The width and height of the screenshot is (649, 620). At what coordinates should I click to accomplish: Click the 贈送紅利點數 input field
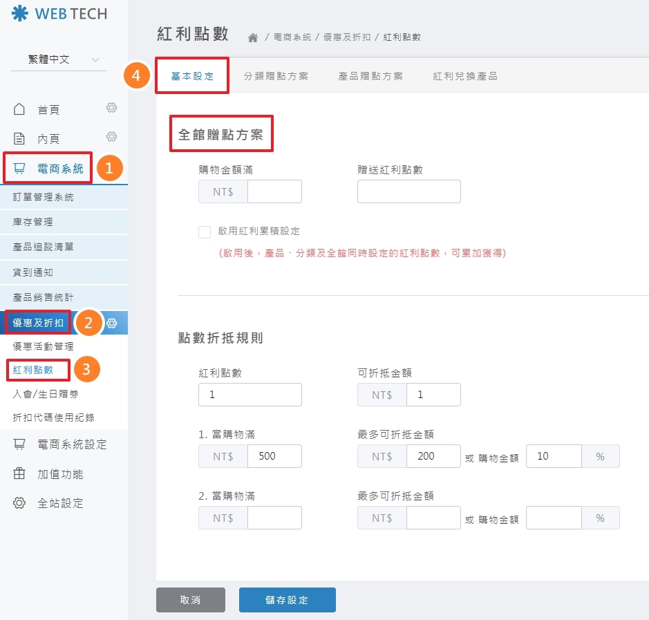click(408, 191)
